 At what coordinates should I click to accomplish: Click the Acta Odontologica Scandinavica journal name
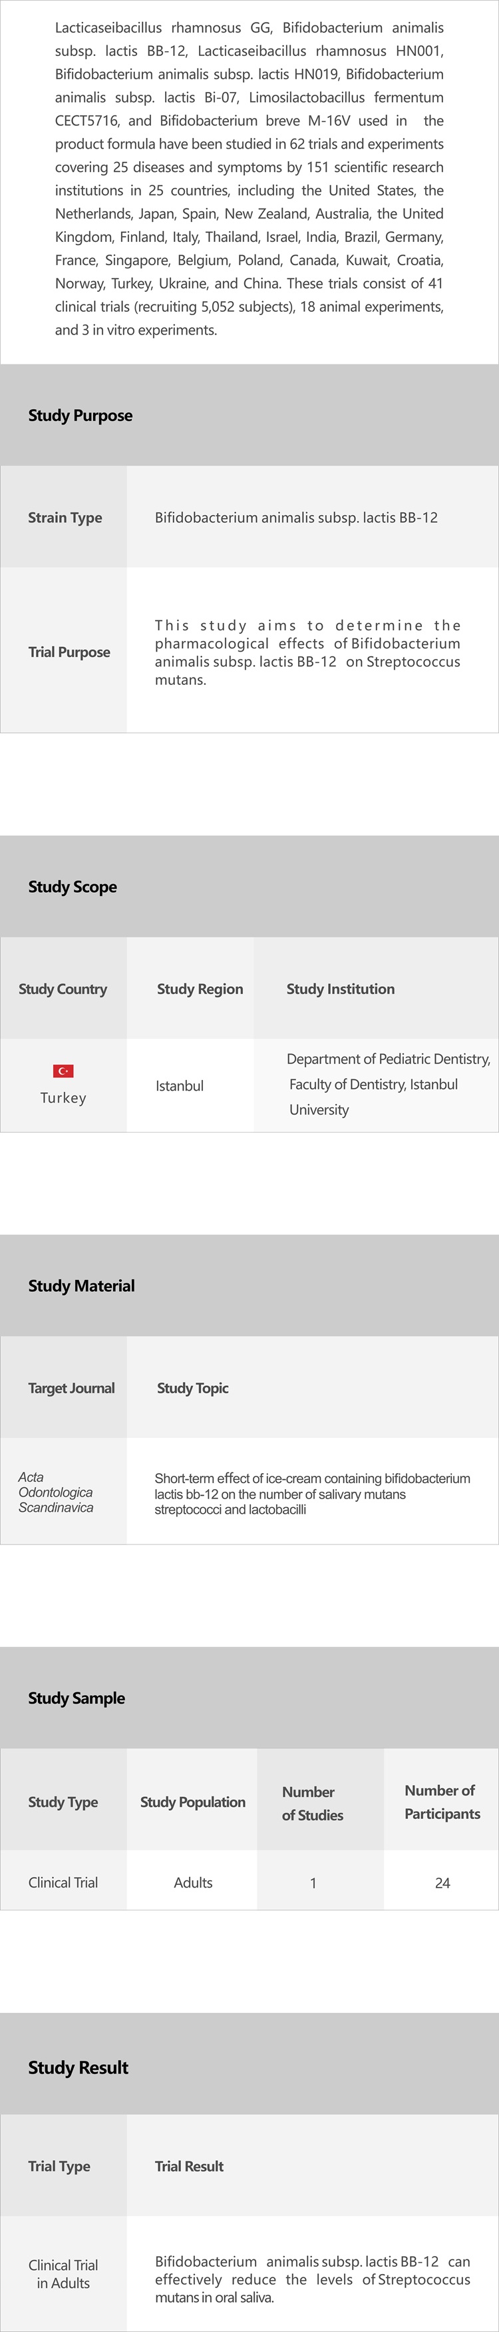click(x=56, y=1492)
